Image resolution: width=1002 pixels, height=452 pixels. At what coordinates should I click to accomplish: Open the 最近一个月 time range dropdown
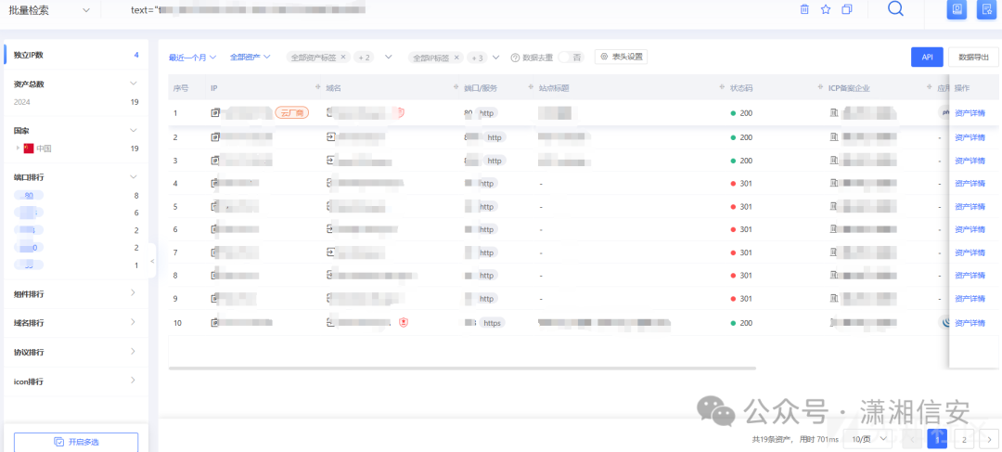(x=192, y=57)
